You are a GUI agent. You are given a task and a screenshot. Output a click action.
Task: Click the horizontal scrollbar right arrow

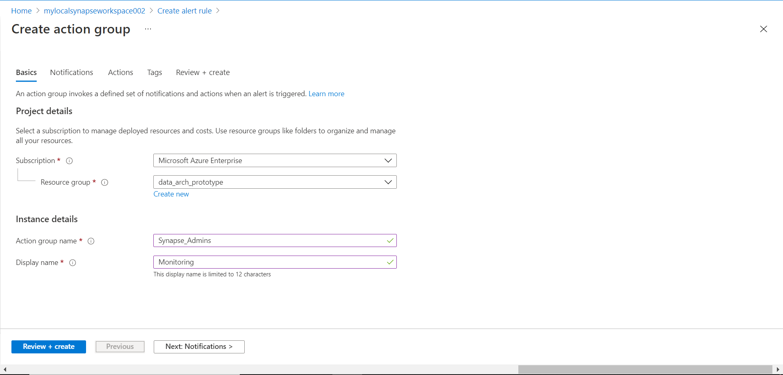[778, 369]
